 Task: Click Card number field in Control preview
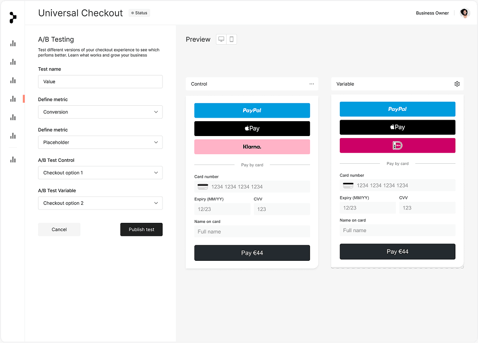[252, 187]
